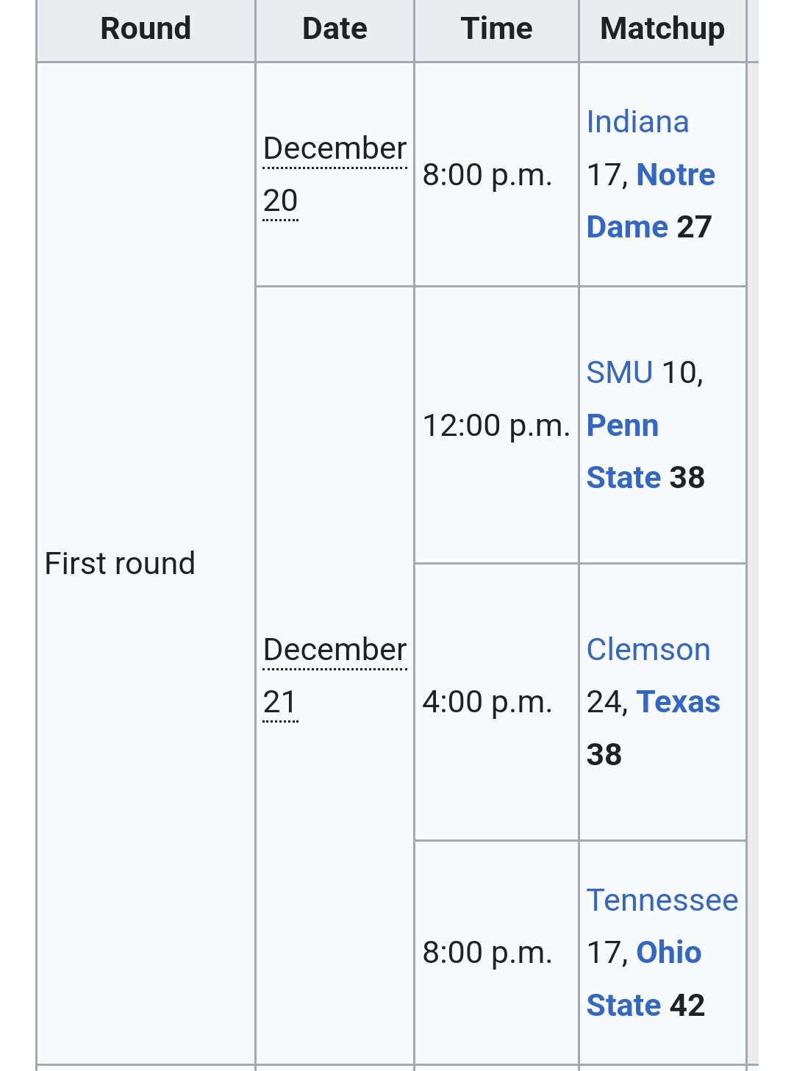The width and height of the screenshot is (794, 1071).
Task: Click the Time column header
Action: pos(496,29)
